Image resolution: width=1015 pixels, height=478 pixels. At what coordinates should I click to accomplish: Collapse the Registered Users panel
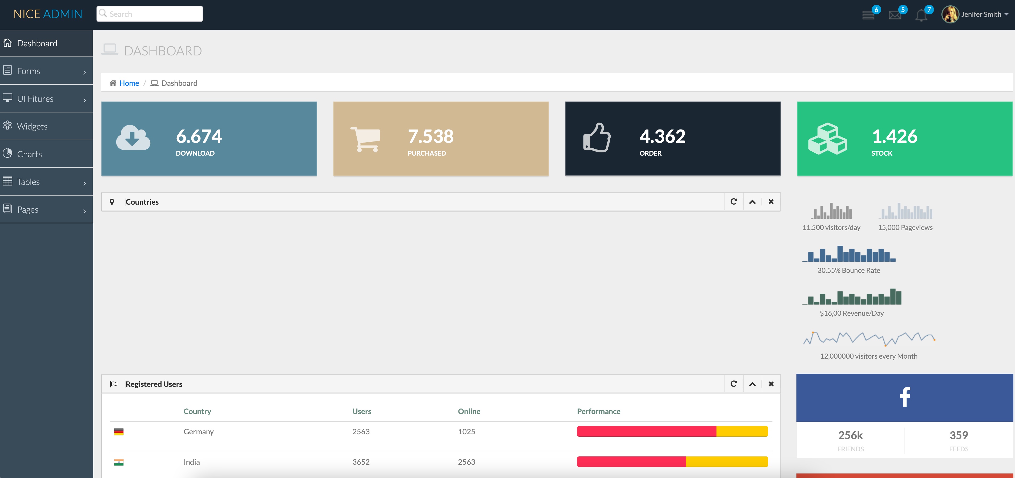coord(752,384)
